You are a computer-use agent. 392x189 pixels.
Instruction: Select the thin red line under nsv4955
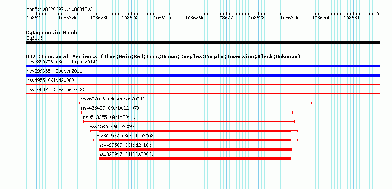[x=203, y=85]
